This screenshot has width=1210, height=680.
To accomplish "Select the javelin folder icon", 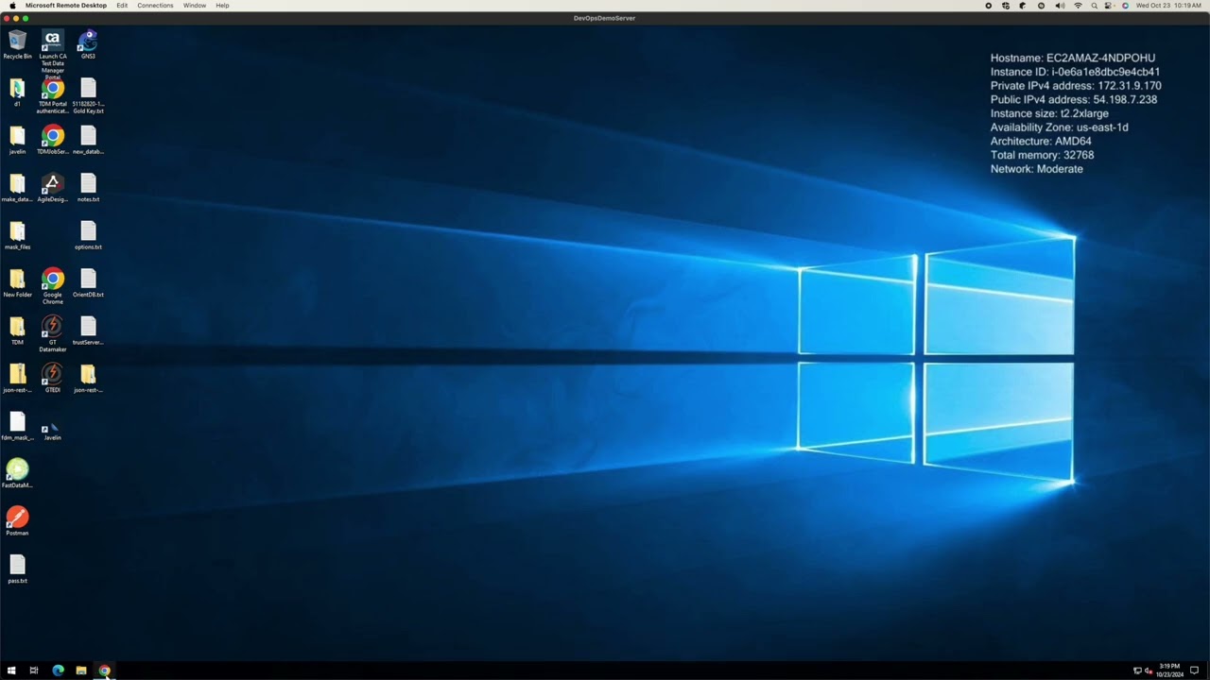I will pyautogui.click(x=17, y=140).
